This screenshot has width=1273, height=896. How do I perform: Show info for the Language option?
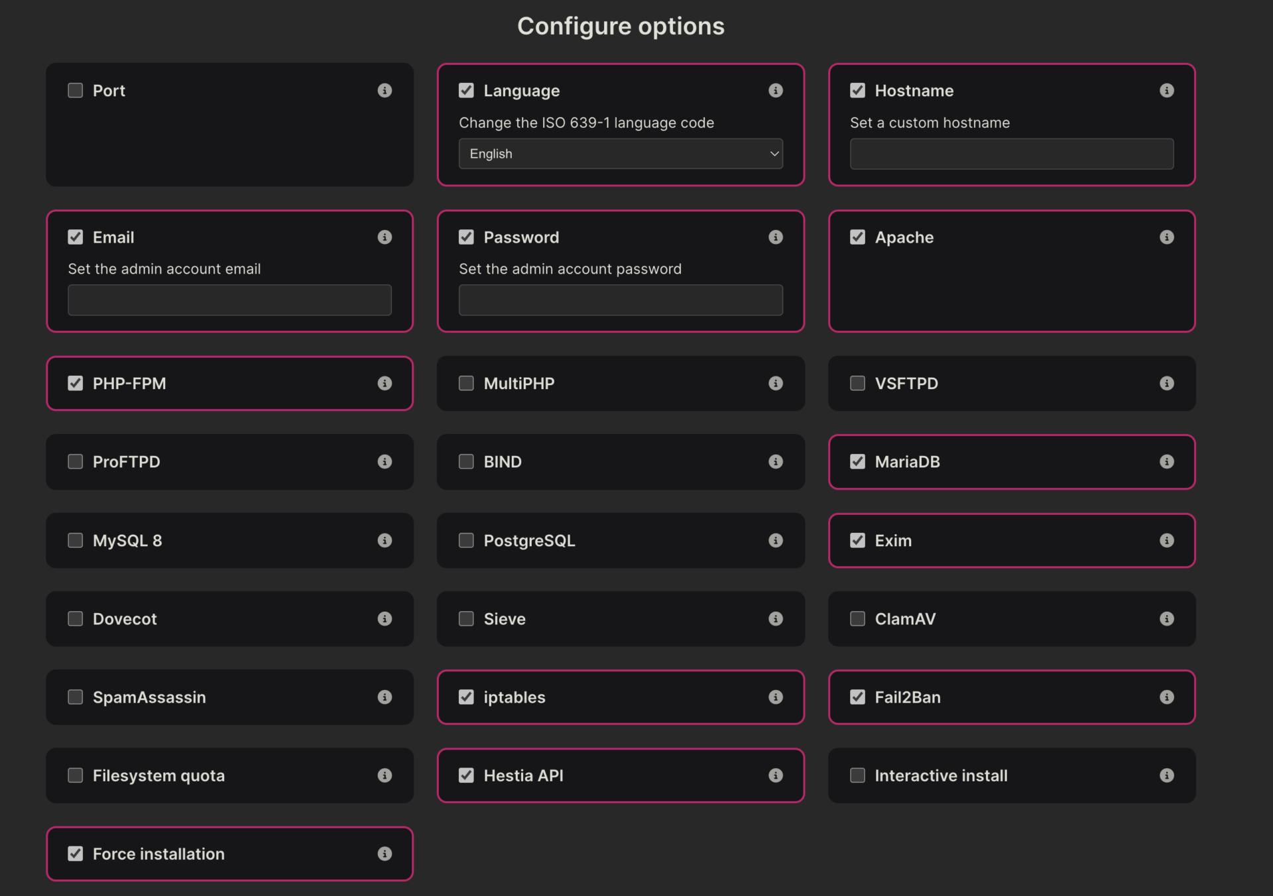tap(776, 90)
